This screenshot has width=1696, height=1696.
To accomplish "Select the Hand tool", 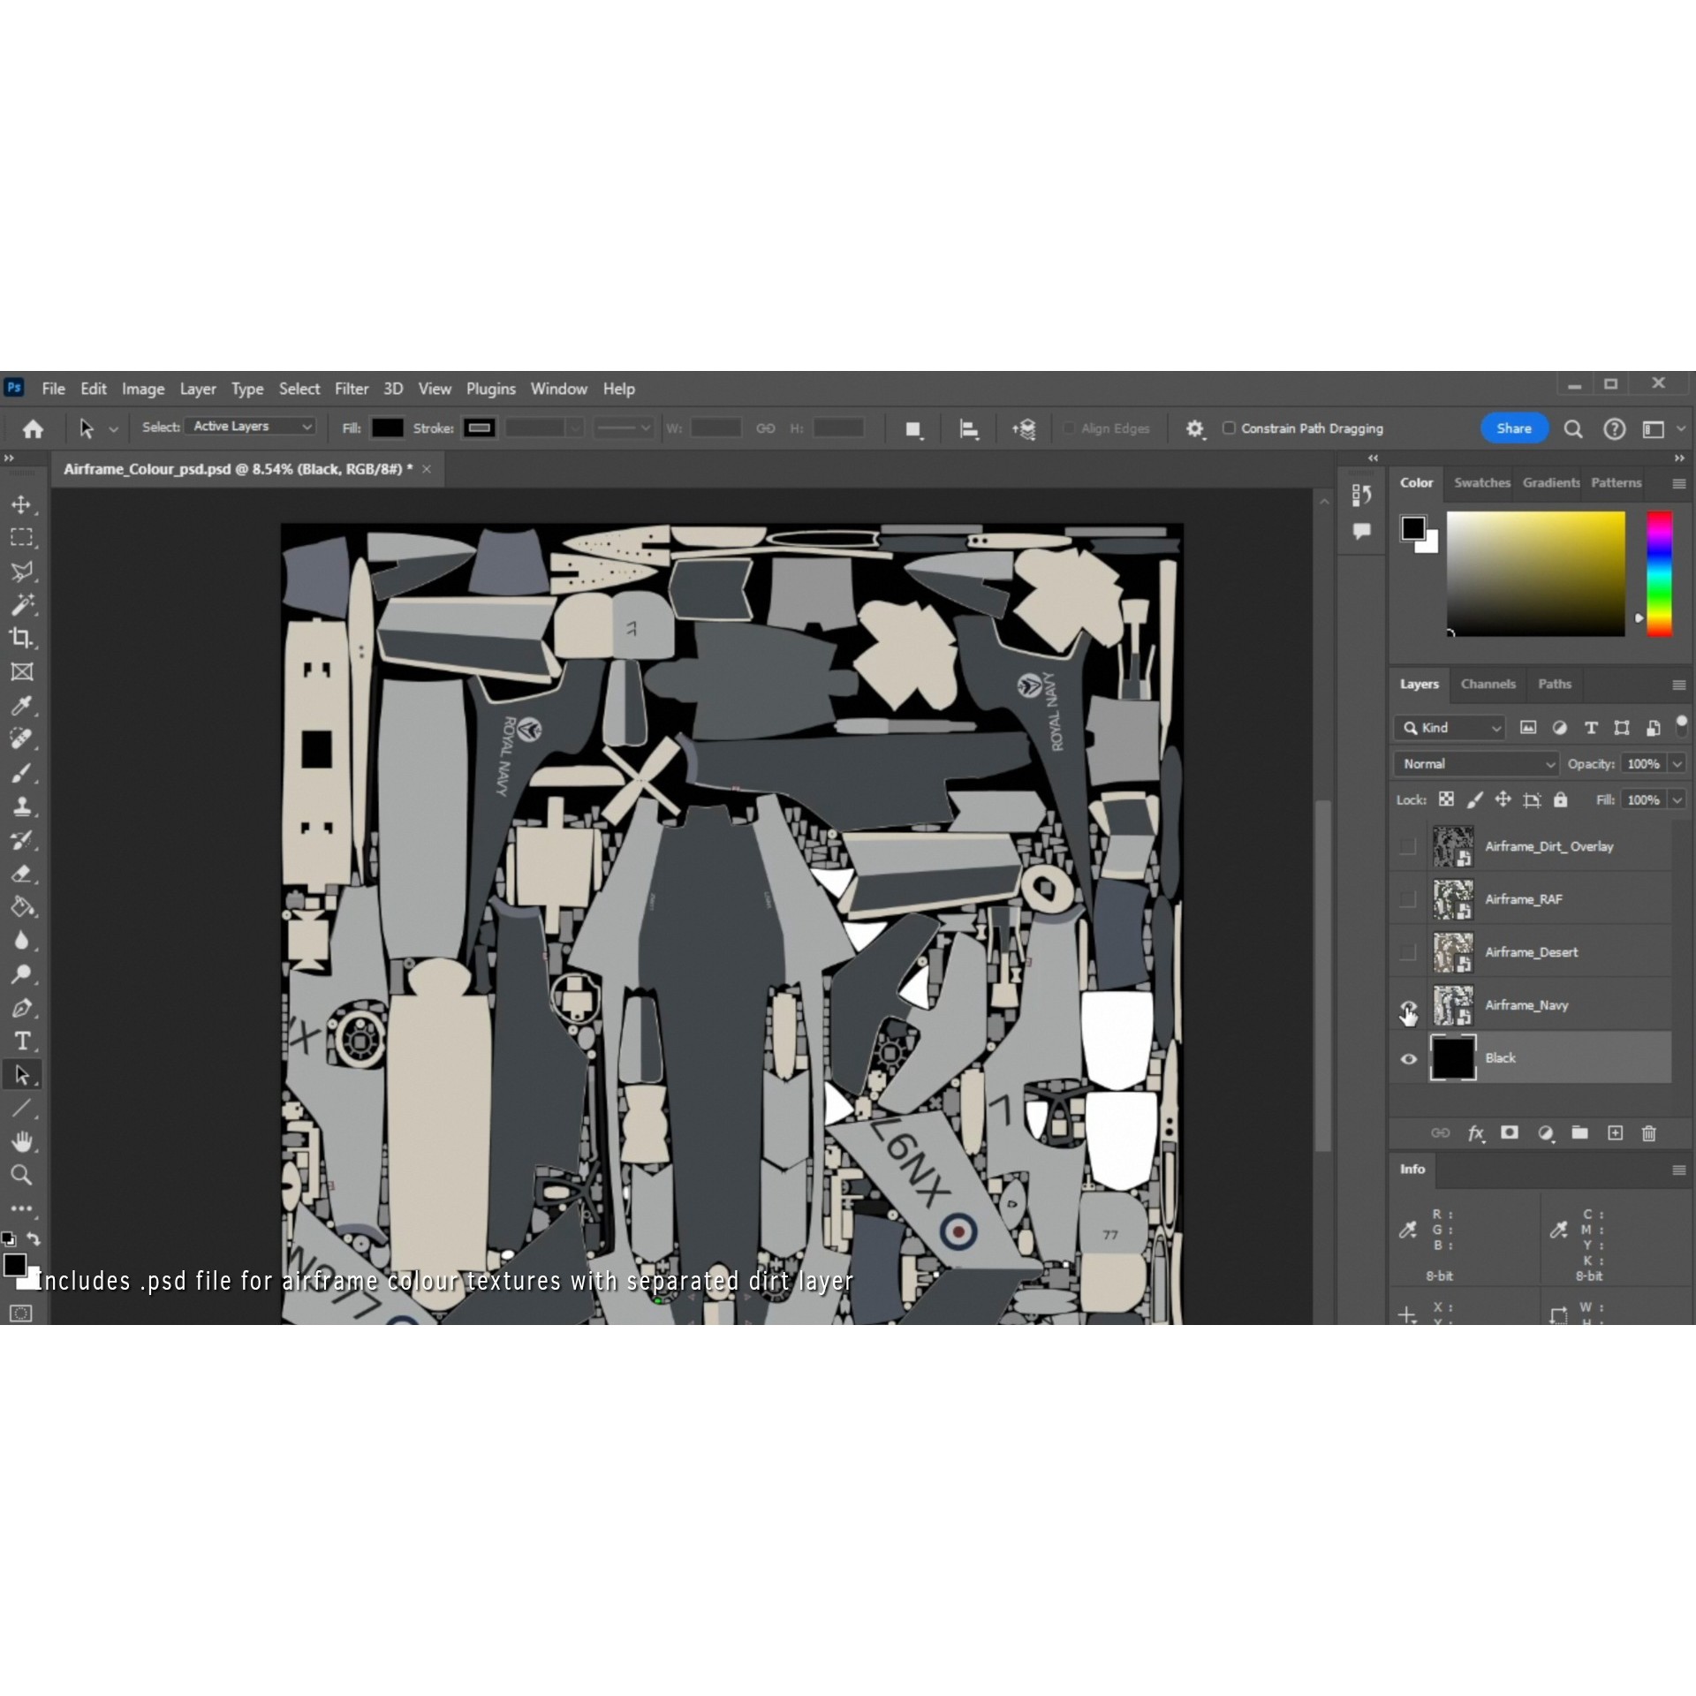I will (21, 1141).
